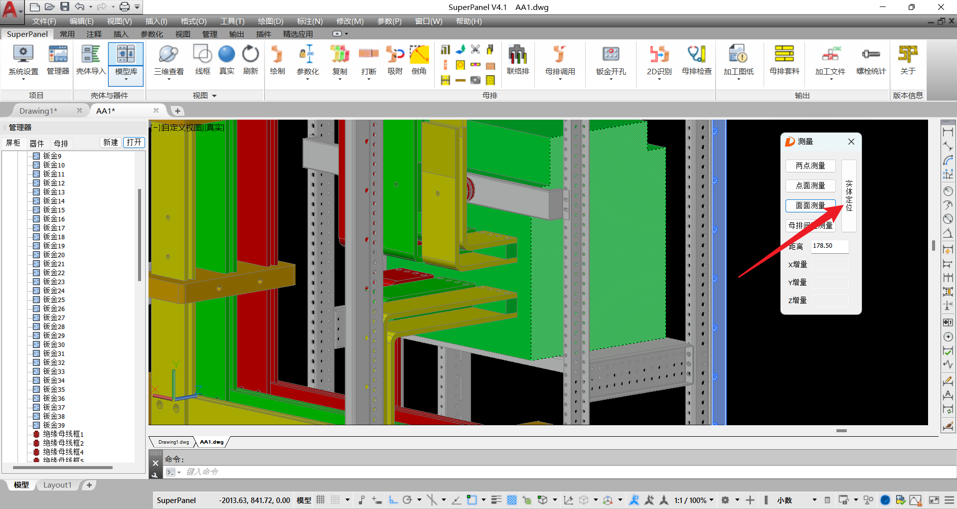Run the 2D识别 recognition tool

pos(659,61)
